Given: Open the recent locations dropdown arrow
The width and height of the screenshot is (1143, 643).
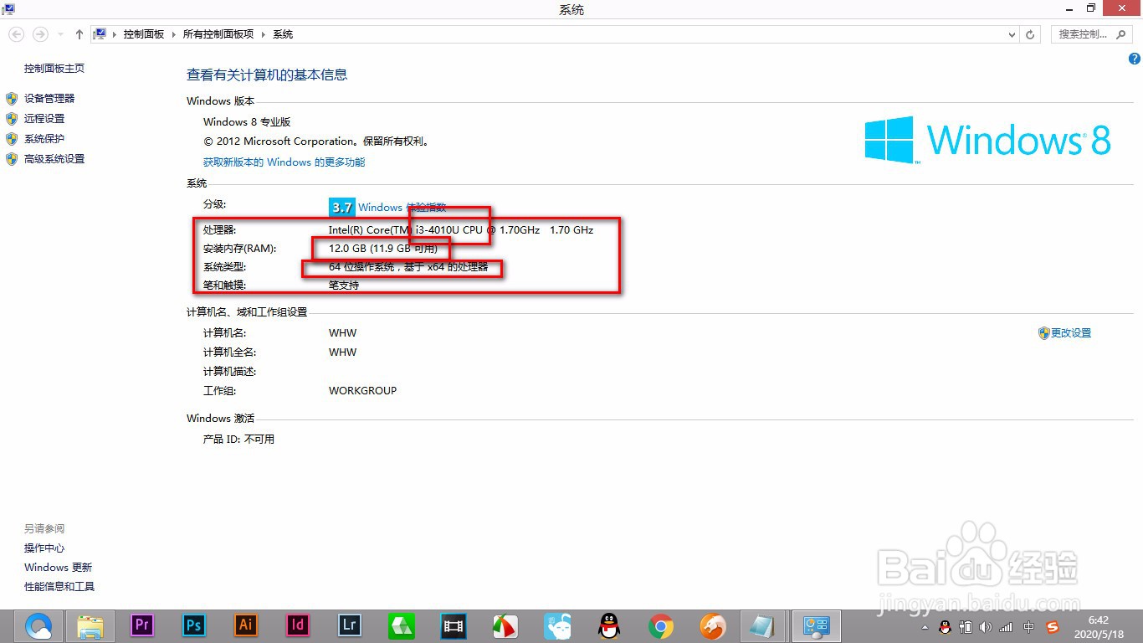Looking at the screenshot, I should tap(60, 35).
